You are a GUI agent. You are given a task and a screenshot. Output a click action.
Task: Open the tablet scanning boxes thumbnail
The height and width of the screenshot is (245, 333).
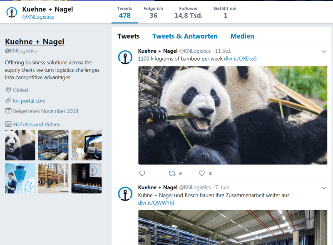pos(87,145)
